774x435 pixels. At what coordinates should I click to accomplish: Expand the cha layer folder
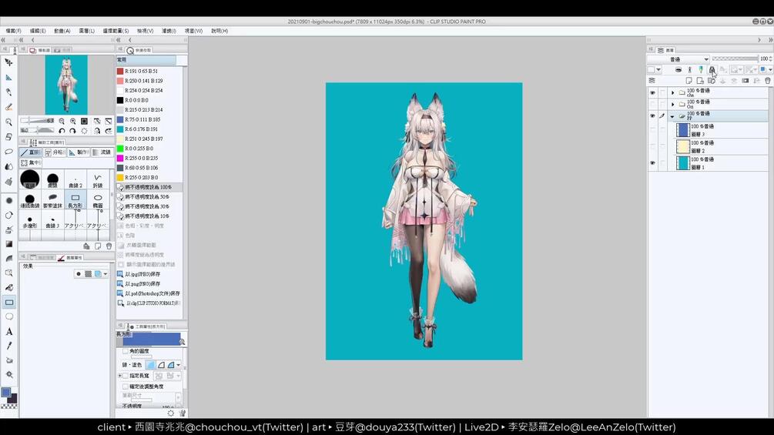pos(672,92)
